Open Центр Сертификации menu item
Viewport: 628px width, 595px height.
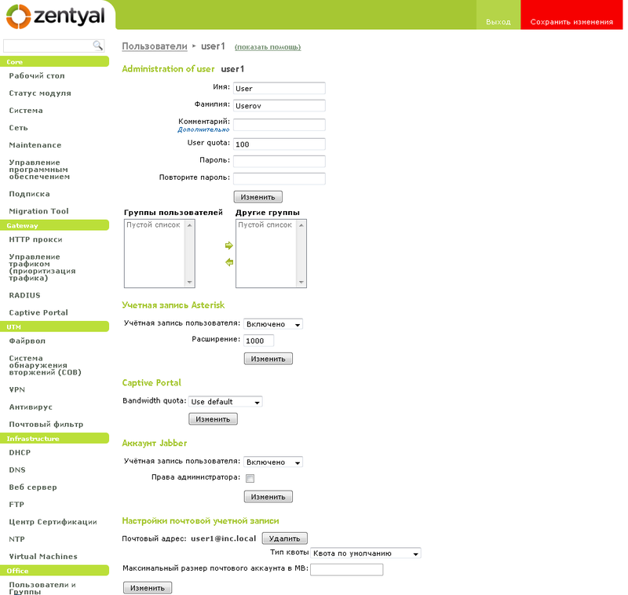point(53,522)
